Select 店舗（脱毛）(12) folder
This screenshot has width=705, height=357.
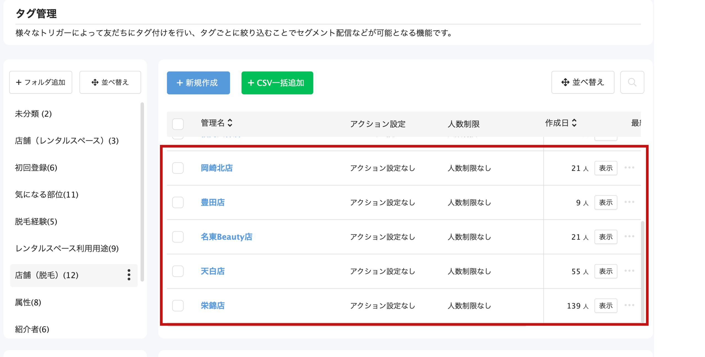74,275
